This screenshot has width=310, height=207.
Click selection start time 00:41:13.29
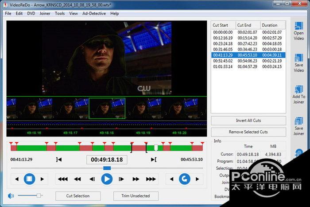[x=21, y=160]
